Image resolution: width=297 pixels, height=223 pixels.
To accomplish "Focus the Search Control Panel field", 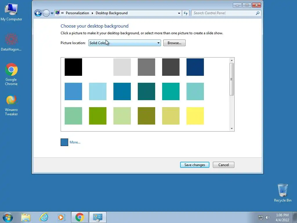I will pos(224,13).
